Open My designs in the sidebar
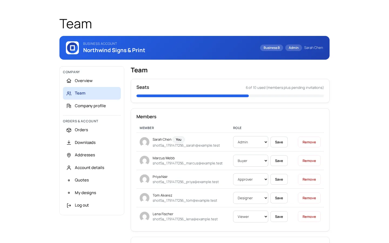389x243 pixels. click(92, 193)
